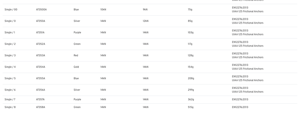This screenshot has width=300, height=116.
Task: Select the Purple colour cell for Single / 1
Action: [77, 33]
